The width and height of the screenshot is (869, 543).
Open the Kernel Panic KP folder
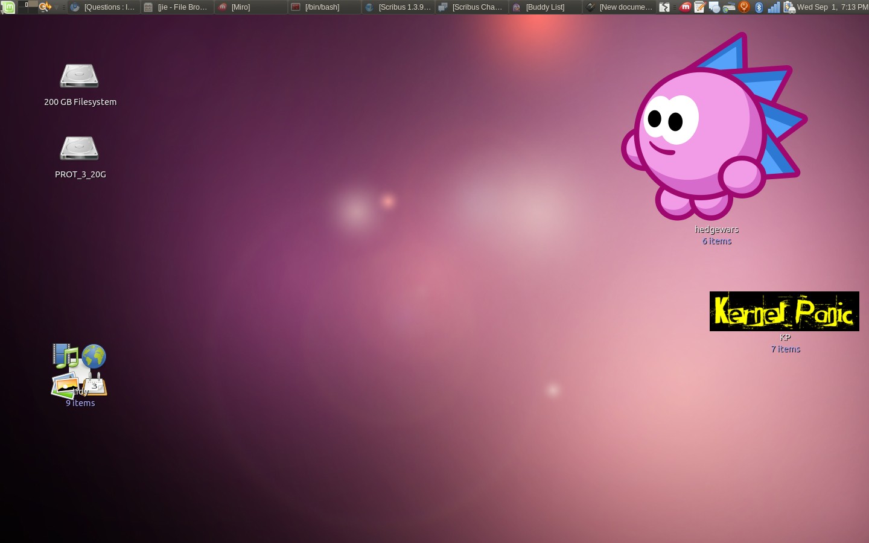(x=784, y=311)
